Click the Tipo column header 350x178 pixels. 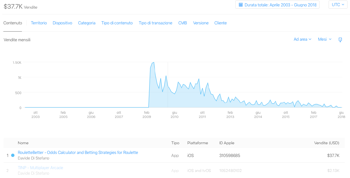[175, 143]
